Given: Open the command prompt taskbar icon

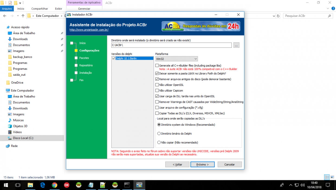Looking at the screenshot, I should 127,185.
